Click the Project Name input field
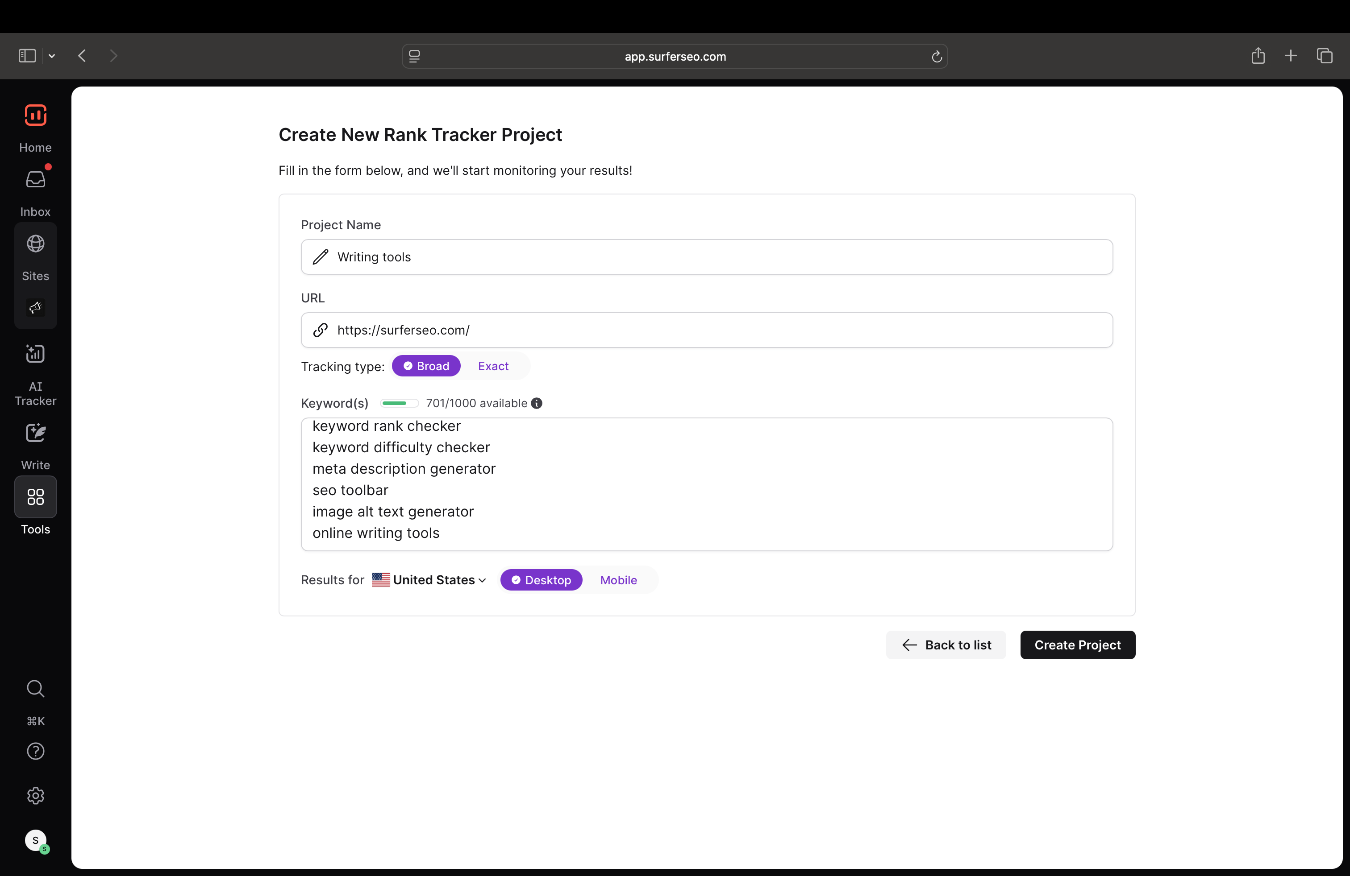This screenshot has height=876, width=1350. [706, 256]
